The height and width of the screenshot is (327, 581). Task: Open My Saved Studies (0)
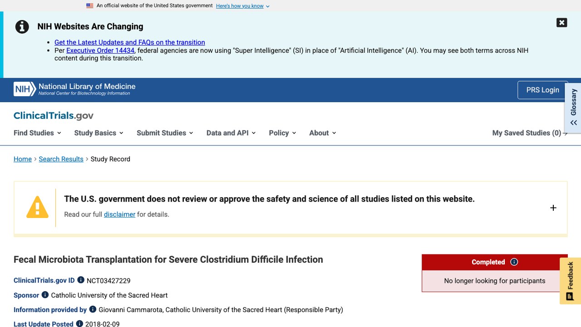[x=530, y=133]
